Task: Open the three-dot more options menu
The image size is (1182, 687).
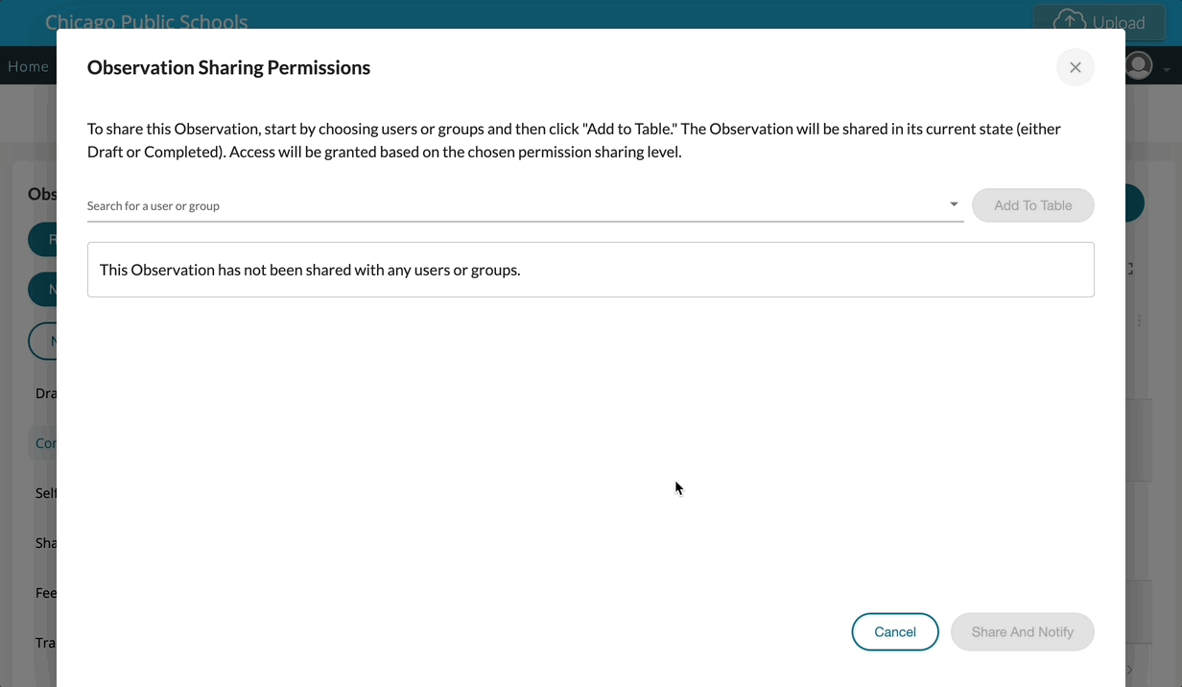Action: point(1140,320)
